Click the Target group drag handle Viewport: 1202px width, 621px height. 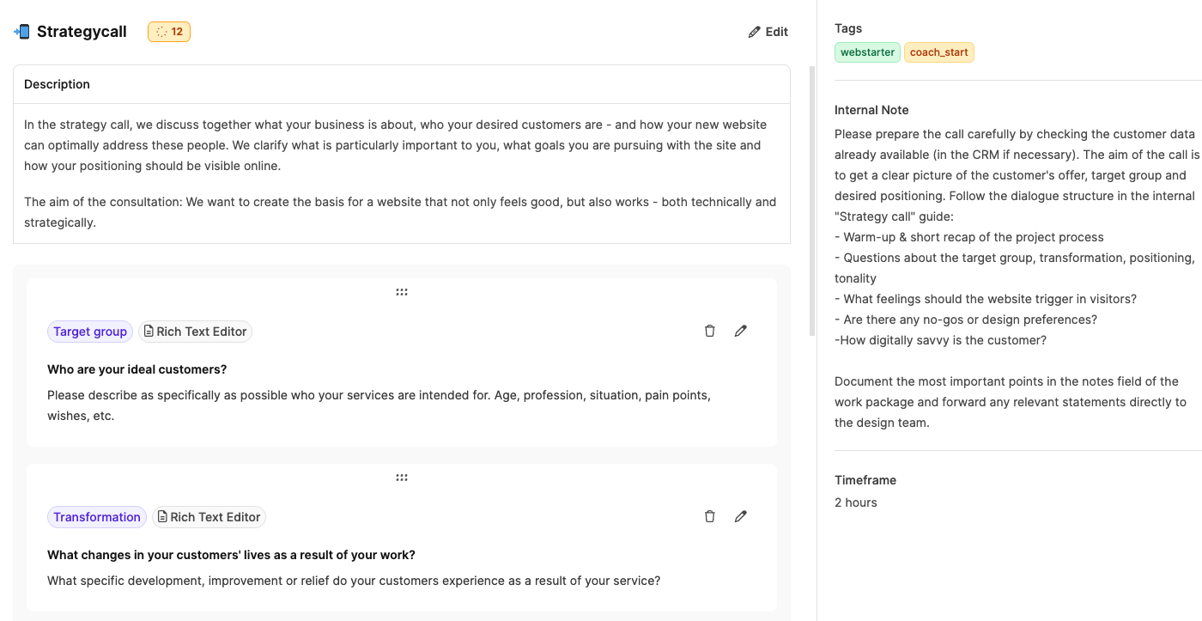click(x=402, y=292)
